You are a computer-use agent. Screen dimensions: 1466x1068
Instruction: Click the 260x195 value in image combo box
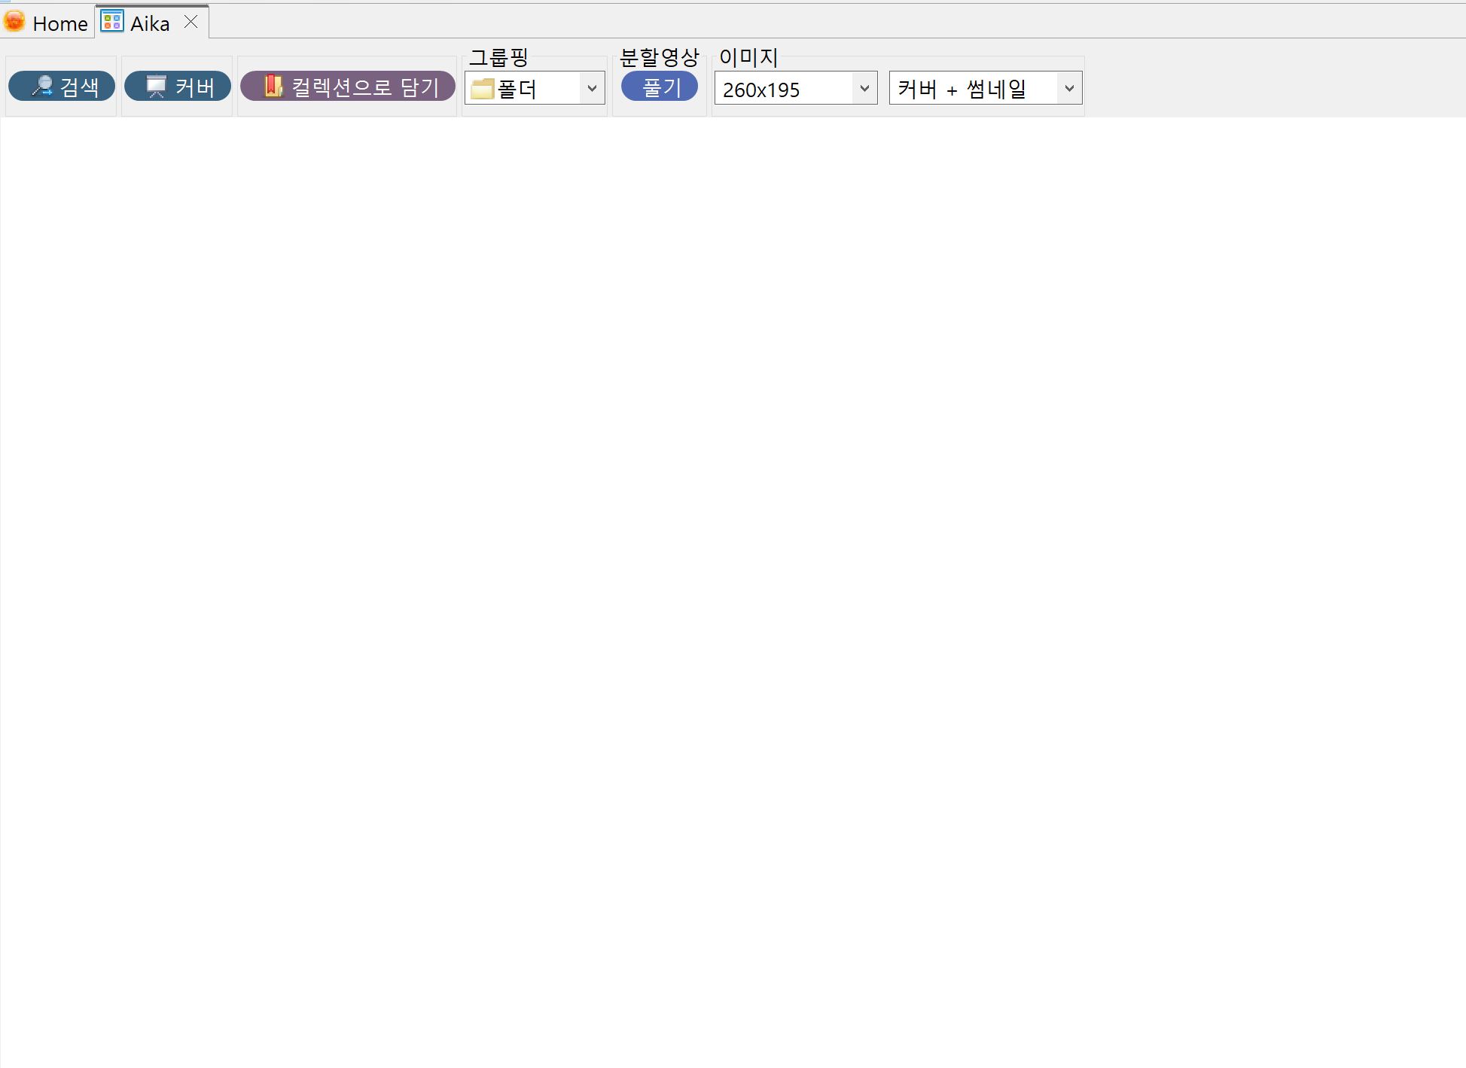point(761,90)
